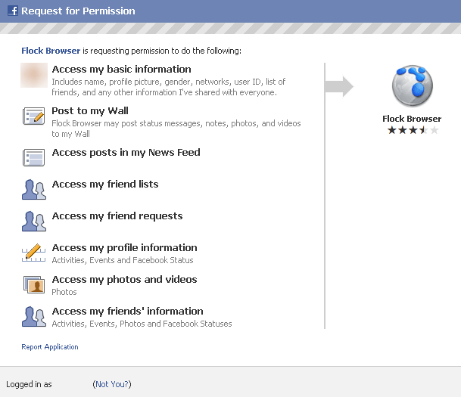Click the Flock Browser globe logo
The width and height of the screenshot is (461, 397).
click(413, 85)
